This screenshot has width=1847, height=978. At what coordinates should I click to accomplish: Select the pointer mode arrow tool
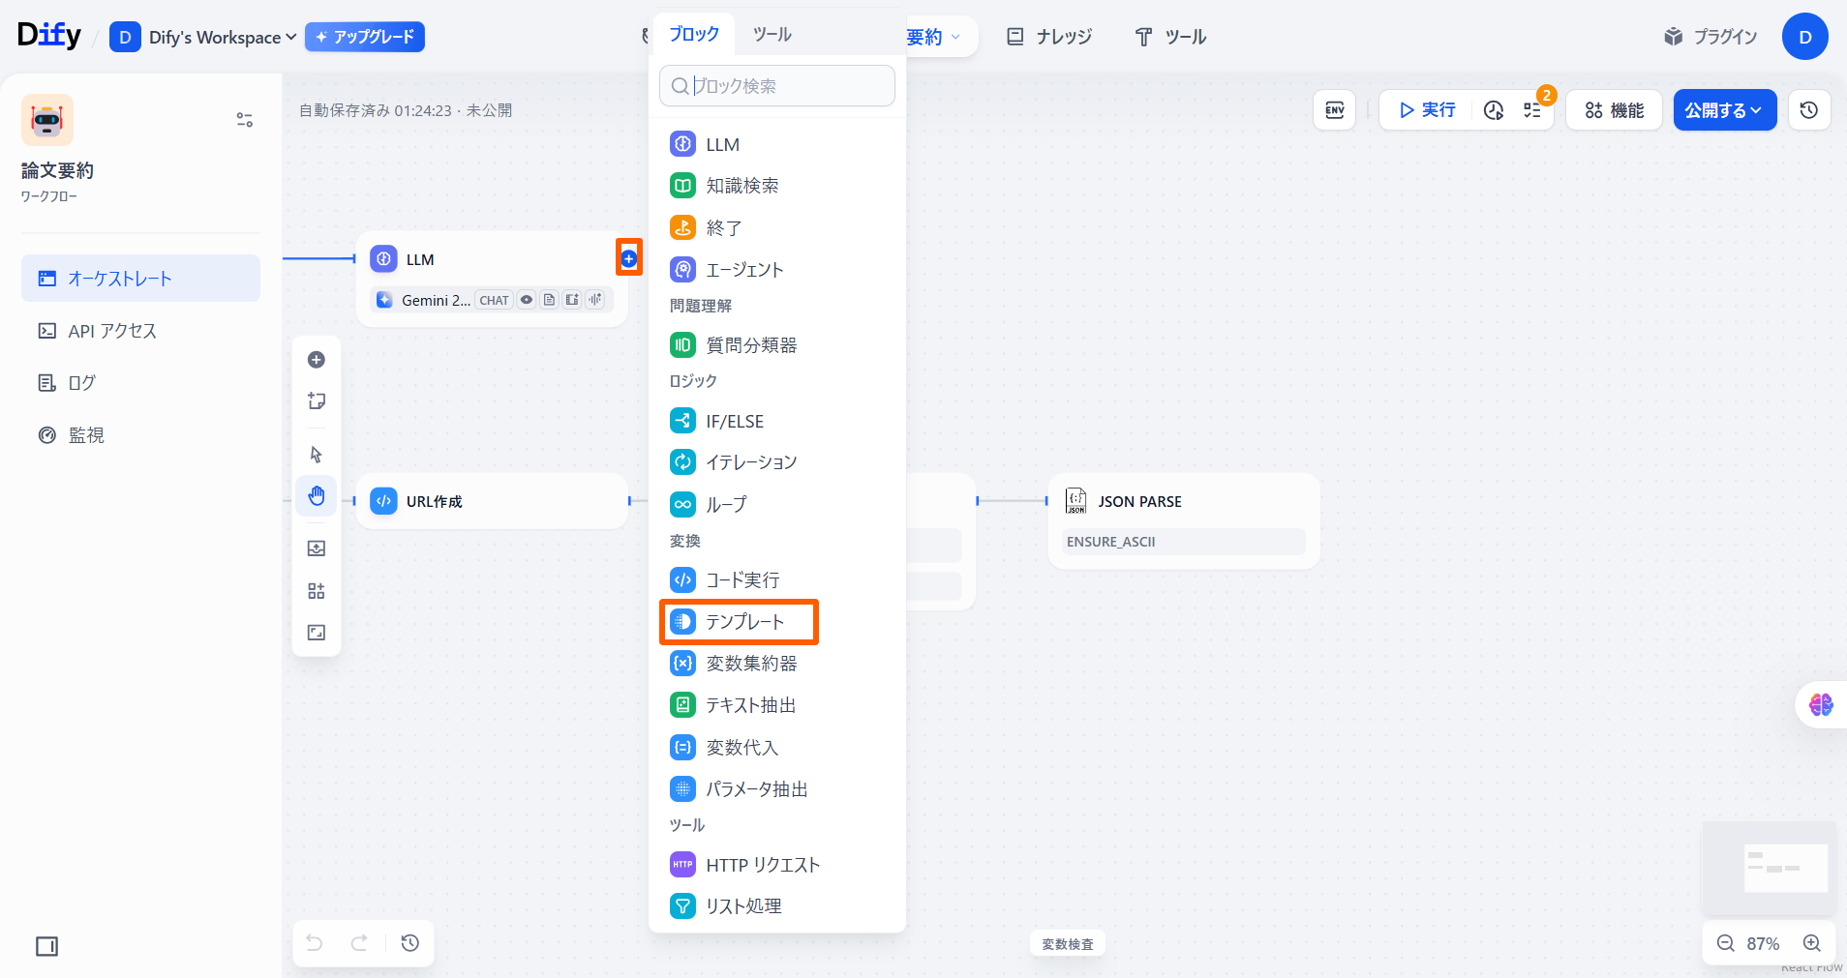pos(317,455)
